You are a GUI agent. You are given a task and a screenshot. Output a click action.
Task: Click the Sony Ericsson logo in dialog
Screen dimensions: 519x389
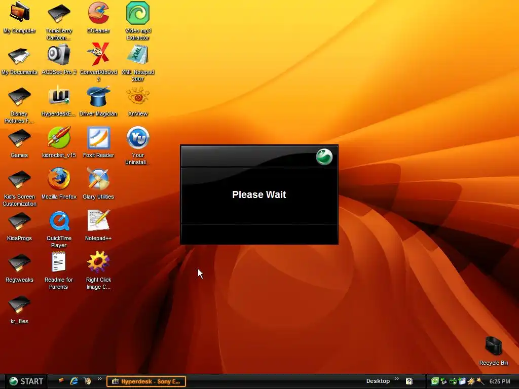[x=324, y=157]
